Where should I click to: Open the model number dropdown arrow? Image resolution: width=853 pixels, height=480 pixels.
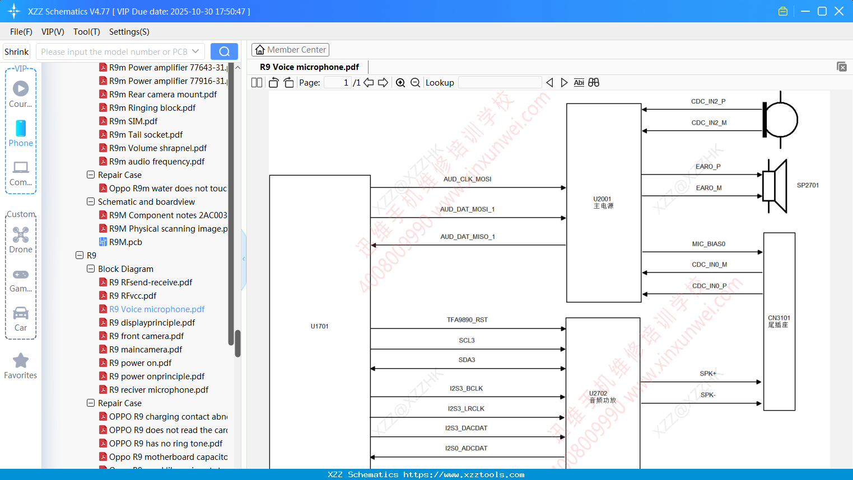(195, 51)
